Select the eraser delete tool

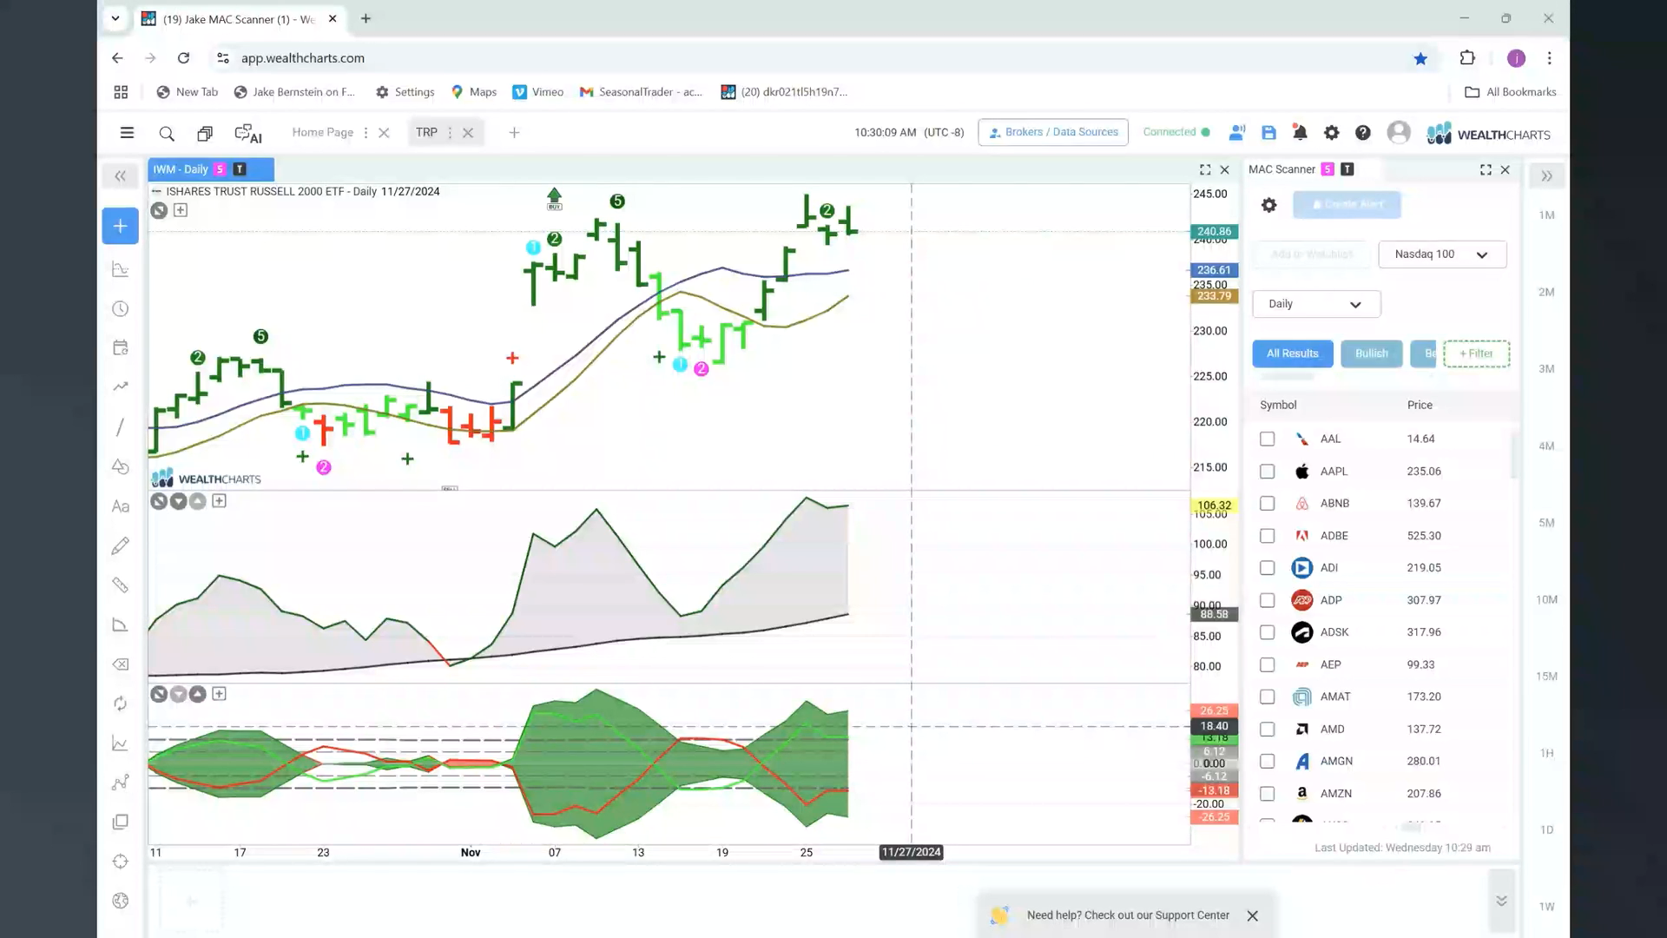[121, 664]
